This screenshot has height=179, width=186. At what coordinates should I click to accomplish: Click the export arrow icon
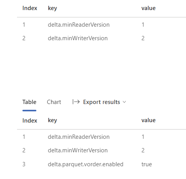pyautogui.click(x=76, y=102)
